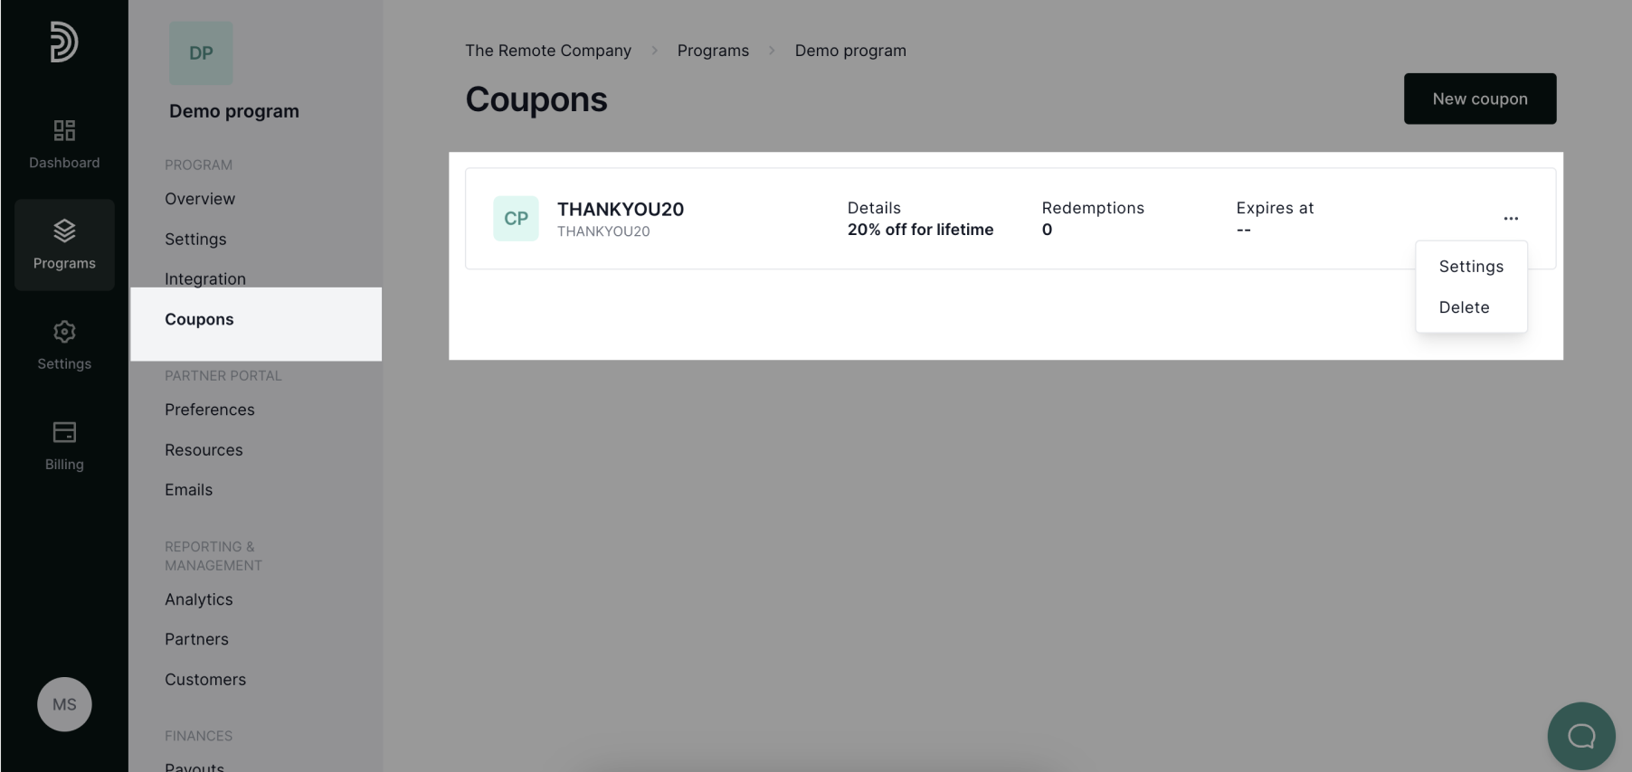Expand the Programs breadcrumb link
The width and height of the screenshot is (1632, 772).
[713, 51]
